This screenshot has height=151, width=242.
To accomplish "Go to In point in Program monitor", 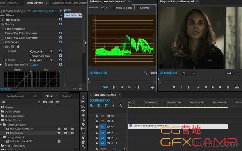I will click(x=198, y=87).
